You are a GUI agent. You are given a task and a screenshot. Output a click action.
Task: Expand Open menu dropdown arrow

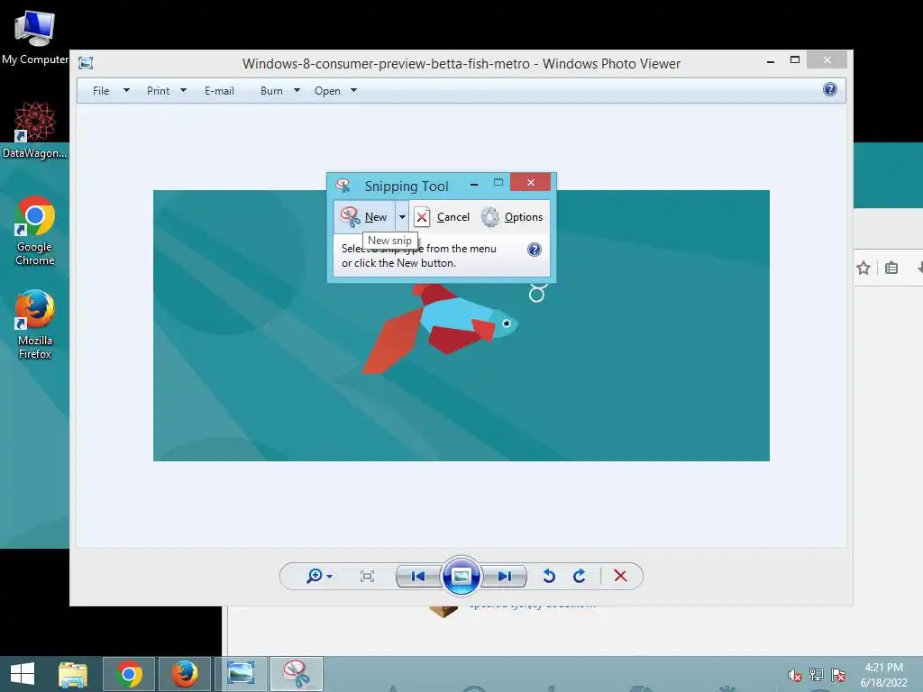[x=353, y=91]
